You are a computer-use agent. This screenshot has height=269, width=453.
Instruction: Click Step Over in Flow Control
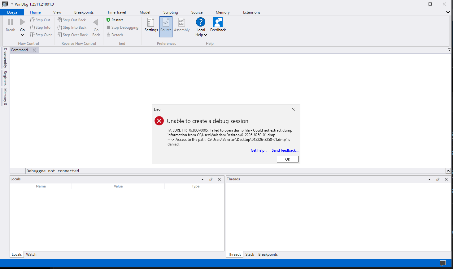pos(41,35)
